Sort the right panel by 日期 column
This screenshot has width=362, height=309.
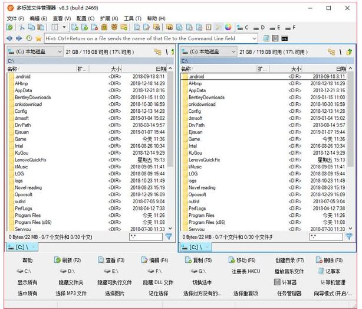click(x=325, y=69)
